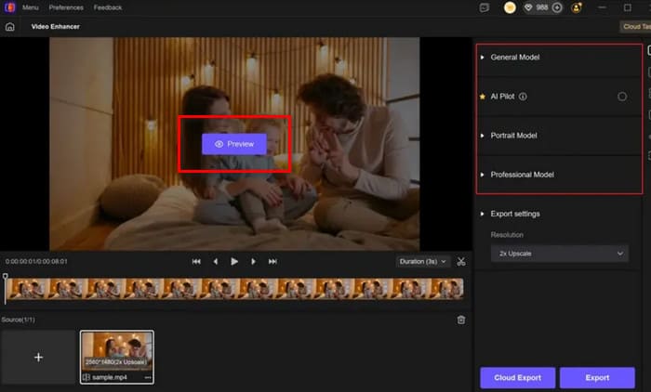This screenshot has width=651, height=392.
Task: Click the Home icon beside Video Enhancer
Action: point(9,26)
